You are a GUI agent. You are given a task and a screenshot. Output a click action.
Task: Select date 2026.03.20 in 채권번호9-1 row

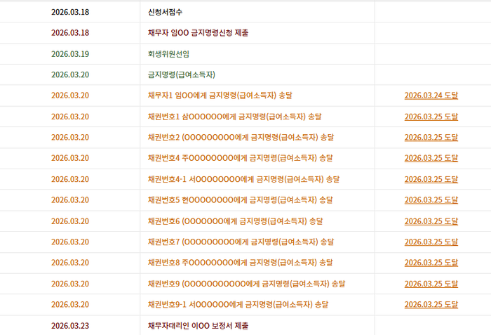click(70, 305)
